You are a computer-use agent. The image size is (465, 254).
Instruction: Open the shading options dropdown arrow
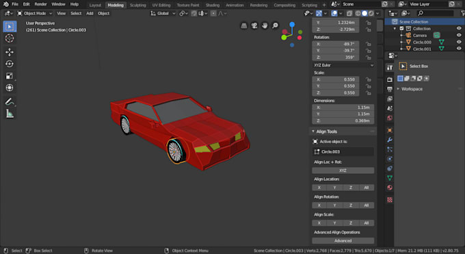click(377, 14)
